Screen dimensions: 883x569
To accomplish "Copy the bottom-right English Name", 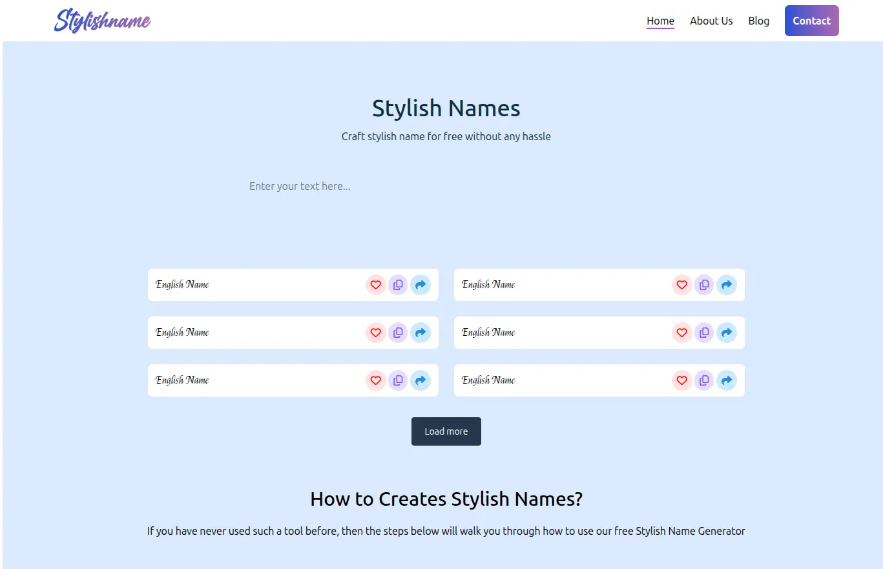I will pos(703,380).
